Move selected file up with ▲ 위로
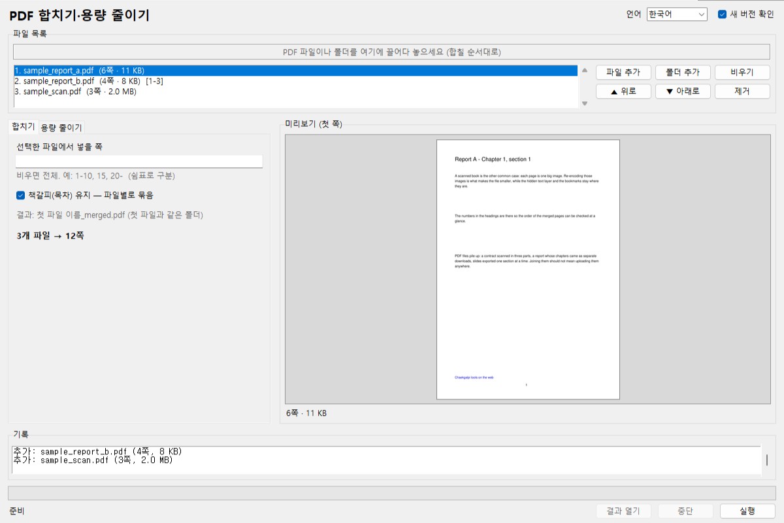784x523 pixels. click(623, 92)
